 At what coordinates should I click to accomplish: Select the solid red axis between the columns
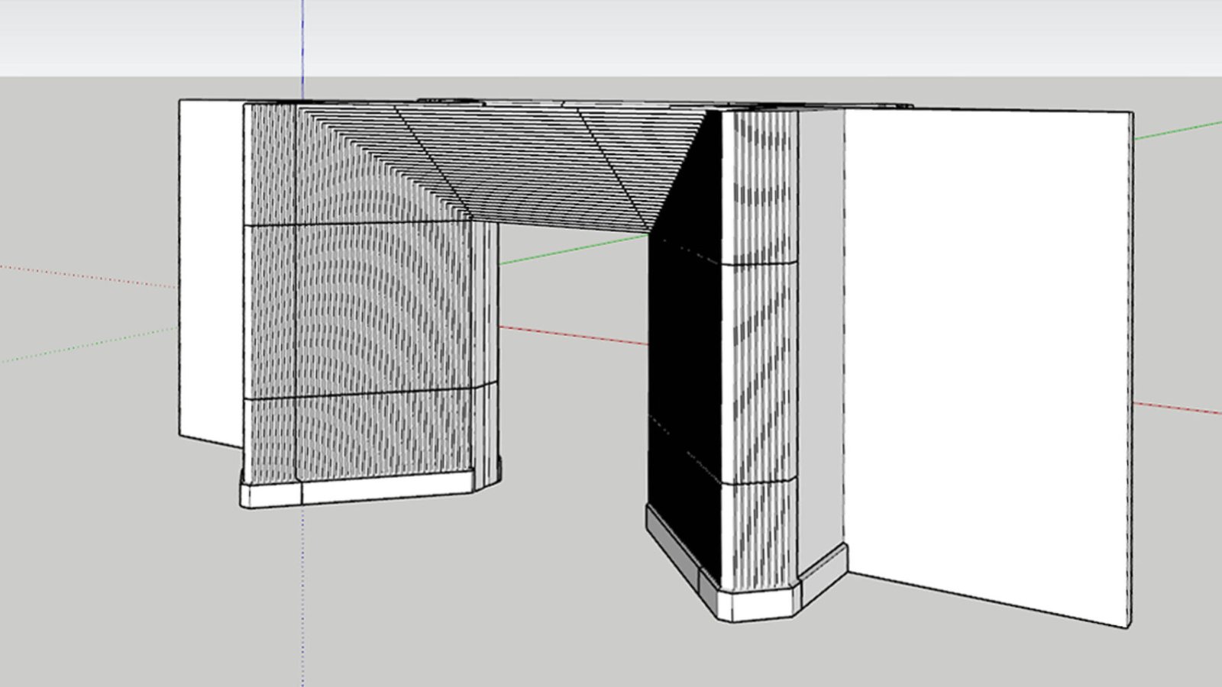[573, 335]
